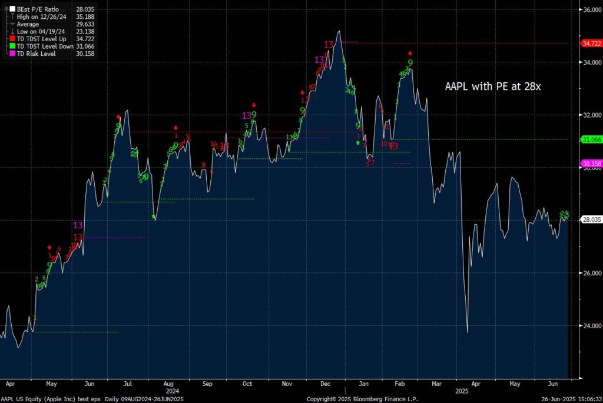Select the 'BEst P/E Ratio' legend label
This screenshot has width=603, height=403.
[38, 9]
